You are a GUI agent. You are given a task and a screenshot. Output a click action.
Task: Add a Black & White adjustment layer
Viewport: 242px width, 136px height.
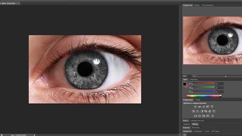pyautogui.click(x=202, y=111)
